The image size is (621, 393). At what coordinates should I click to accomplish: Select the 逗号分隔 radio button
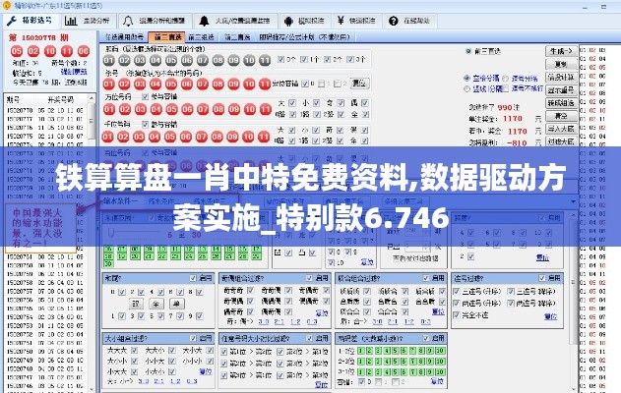(506, 79)
